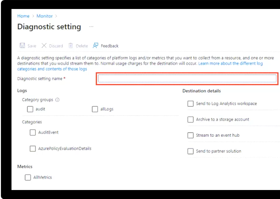Click the Save disk icon
Screen dimensions: 280x199
click(x=22, y=46)
